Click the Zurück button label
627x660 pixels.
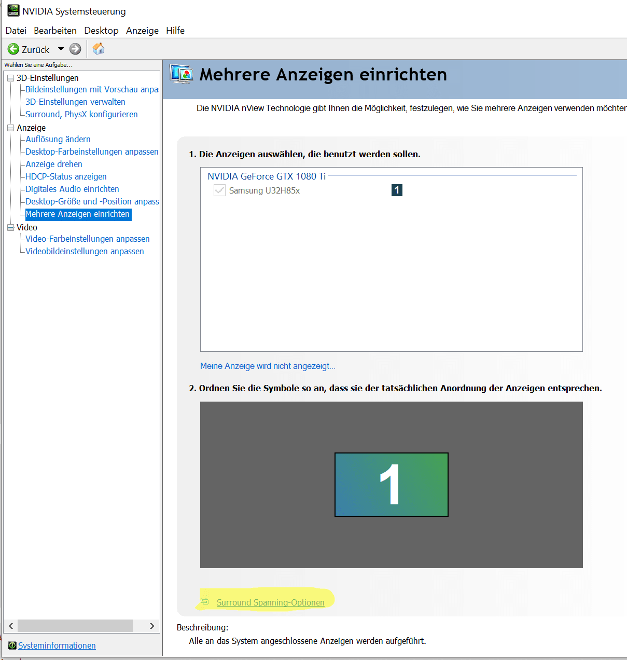[36, 50]
